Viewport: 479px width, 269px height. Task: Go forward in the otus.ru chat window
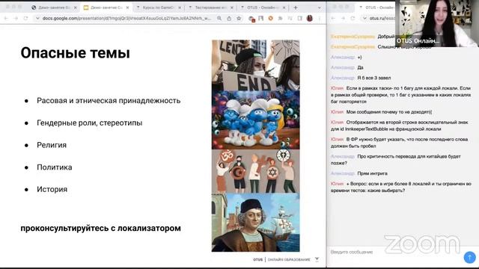click(x=343, y=18)
